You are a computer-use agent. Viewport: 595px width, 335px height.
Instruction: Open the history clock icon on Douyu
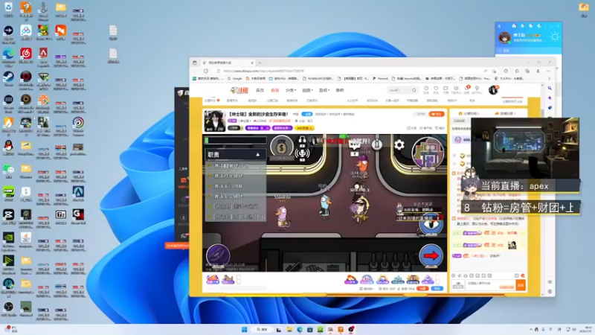426,89
